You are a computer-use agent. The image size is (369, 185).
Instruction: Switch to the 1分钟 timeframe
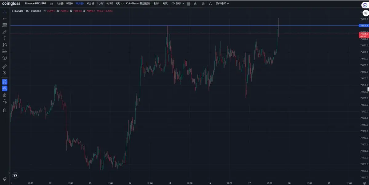60,4
